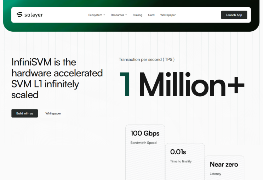Click the solayer wordmark text
The image size is (263, 180).
[x=34, y=15]
